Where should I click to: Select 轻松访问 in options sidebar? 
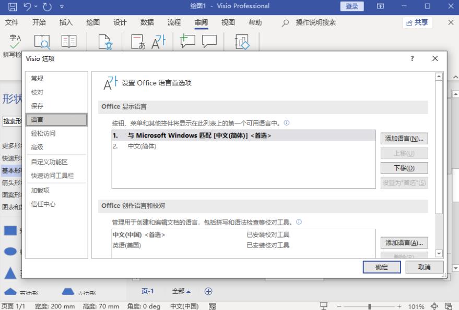tap(56, 133)
